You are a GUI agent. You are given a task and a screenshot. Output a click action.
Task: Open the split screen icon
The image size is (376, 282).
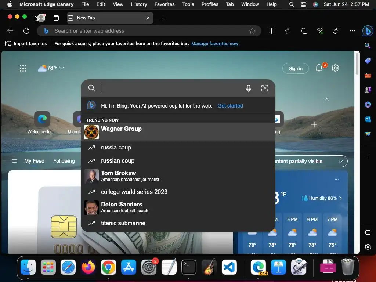pyautogui.click(x=271, y=31)
